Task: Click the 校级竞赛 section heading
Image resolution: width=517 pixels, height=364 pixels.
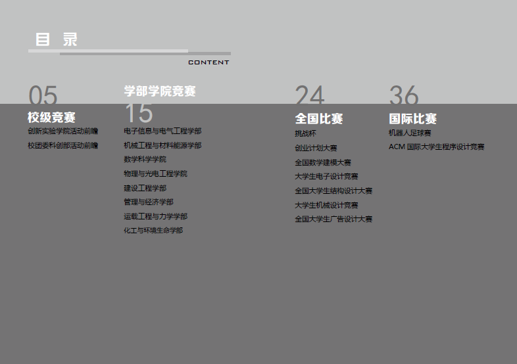Action: (51, 117)
